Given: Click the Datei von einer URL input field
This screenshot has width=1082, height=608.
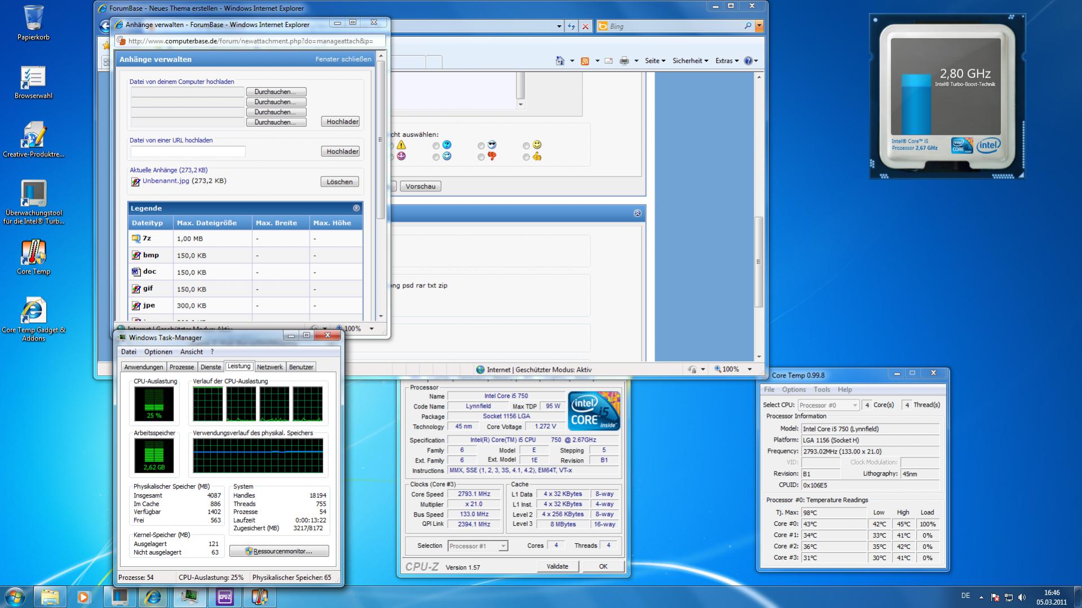Looking at the screenshot, I should pos(188,152).
